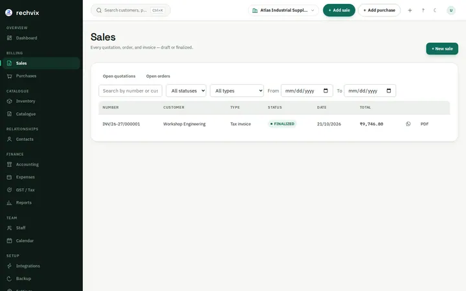Click the NUMBER column header

coord(111,107)
